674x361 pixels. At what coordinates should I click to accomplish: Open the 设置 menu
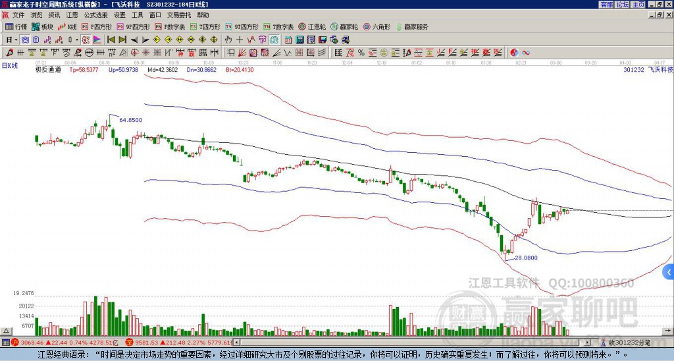120,15
